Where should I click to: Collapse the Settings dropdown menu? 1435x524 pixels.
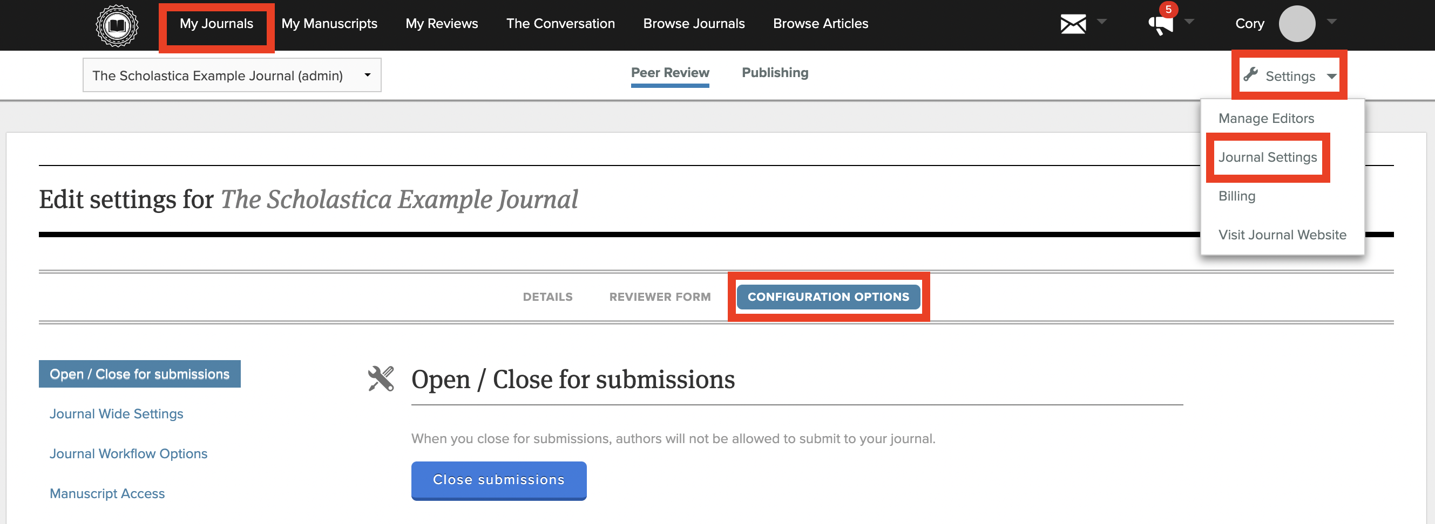[x=1290, y=75]
